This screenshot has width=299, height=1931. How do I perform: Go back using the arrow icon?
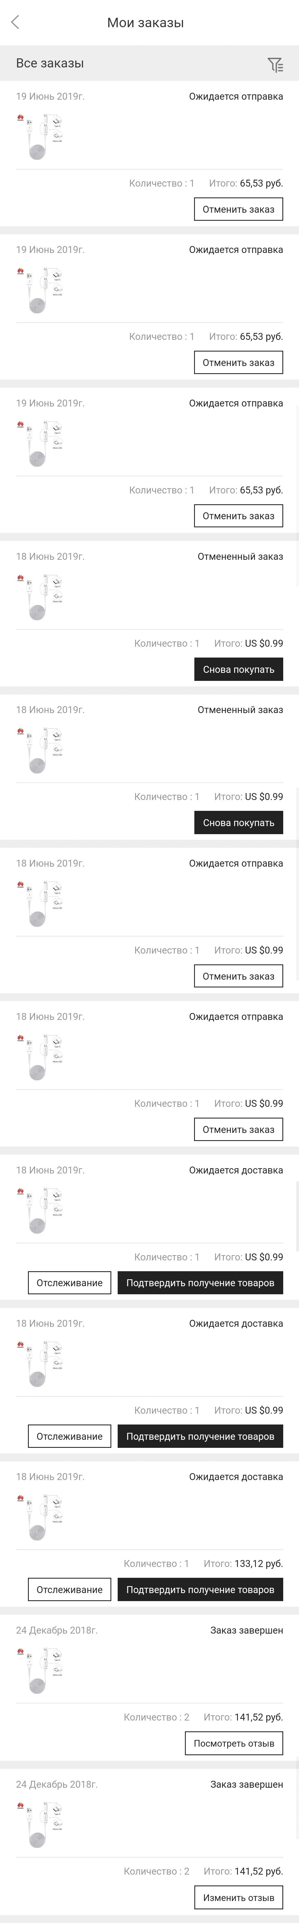point(15,22)
